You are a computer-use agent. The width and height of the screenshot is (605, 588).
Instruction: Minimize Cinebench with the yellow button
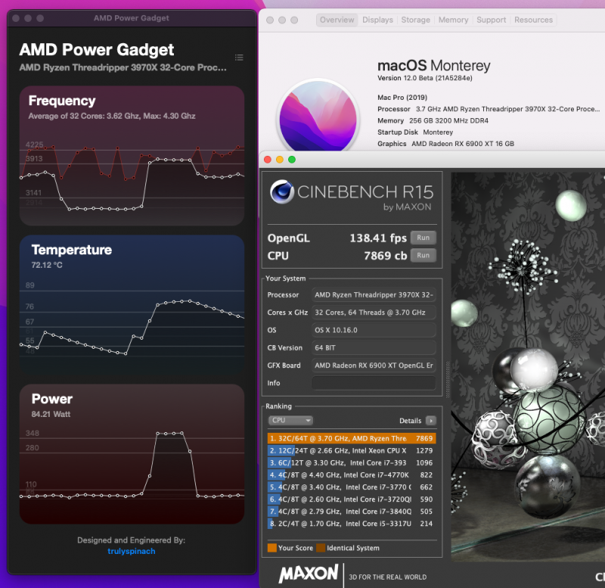(280, 160)
